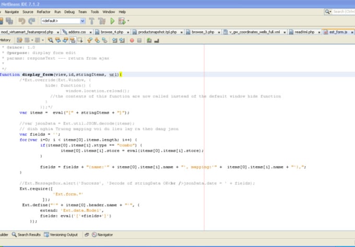Find next occurrence icon
The width and height of the screenshot is (355, 247).
[x=65, y=40]
